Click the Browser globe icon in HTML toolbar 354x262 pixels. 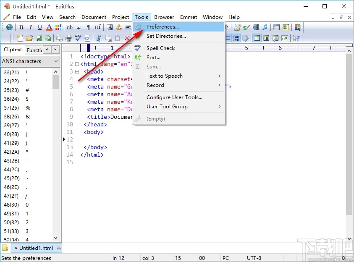point(9,27)
